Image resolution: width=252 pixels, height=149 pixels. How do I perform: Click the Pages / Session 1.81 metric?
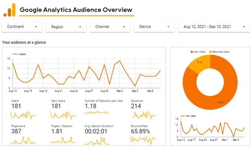(57, 131)
